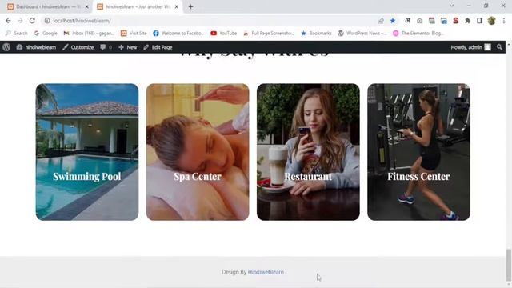The image size is (512, 288).
Task: Select the hindiweblearn Just another tab
Action: tap(138, 6)
